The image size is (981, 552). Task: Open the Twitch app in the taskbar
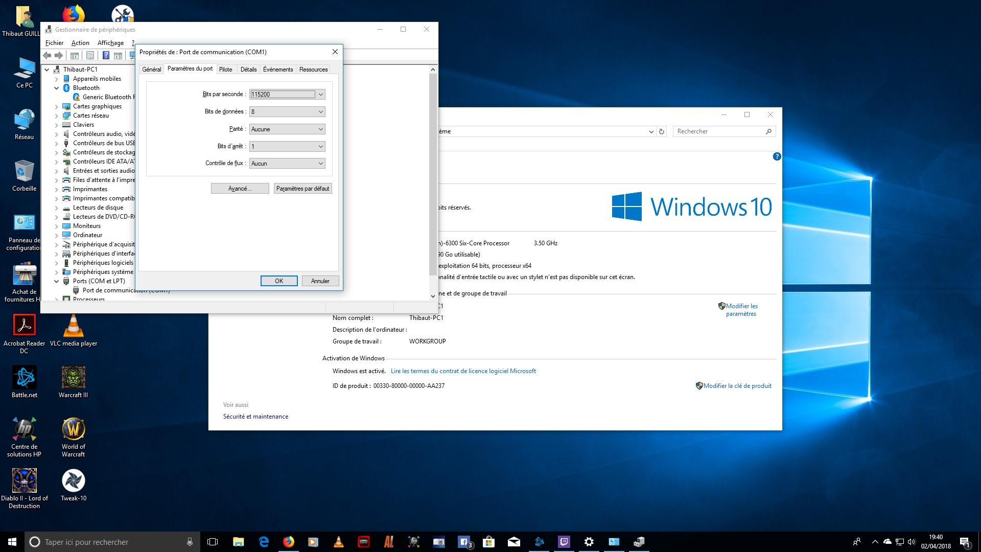pyautogui.click(x=564, y=542)
